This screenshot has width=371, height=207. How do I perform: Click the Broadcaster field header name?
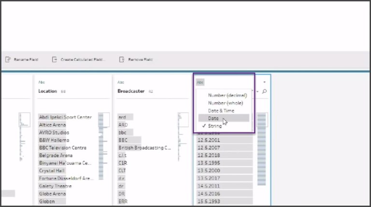(x=131, y=91)
